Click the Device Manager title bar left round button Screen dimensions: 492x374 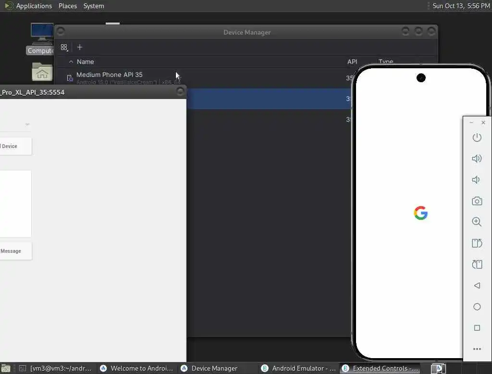(61, 31)
